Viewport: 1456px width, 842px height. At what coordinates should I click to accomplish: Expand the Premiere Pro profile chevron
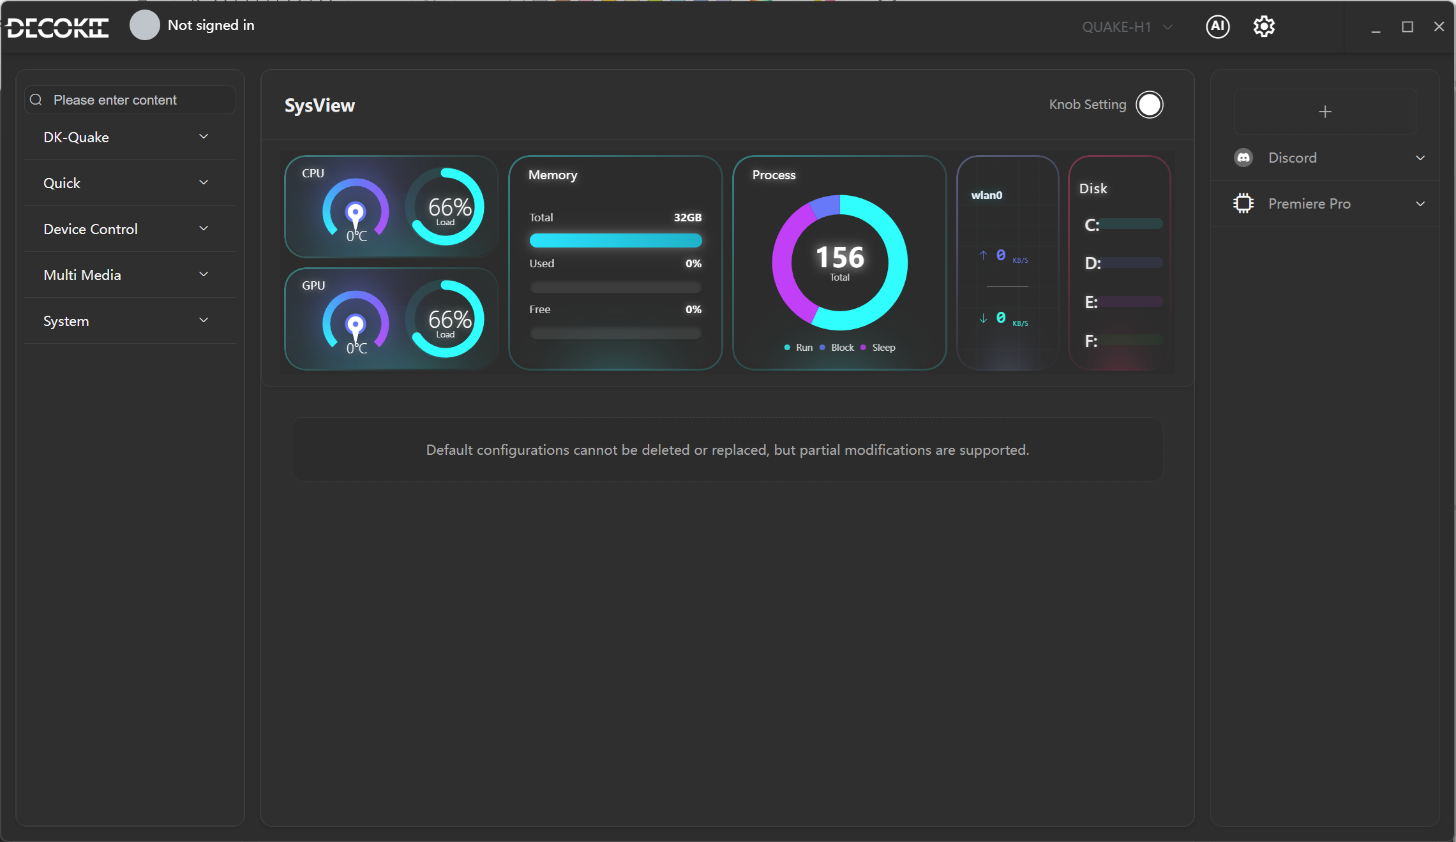pos(1420,203)
